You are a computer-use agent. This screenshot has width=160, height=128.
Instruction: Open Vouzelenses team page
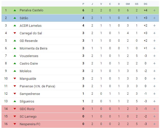[x=29, y=56]
